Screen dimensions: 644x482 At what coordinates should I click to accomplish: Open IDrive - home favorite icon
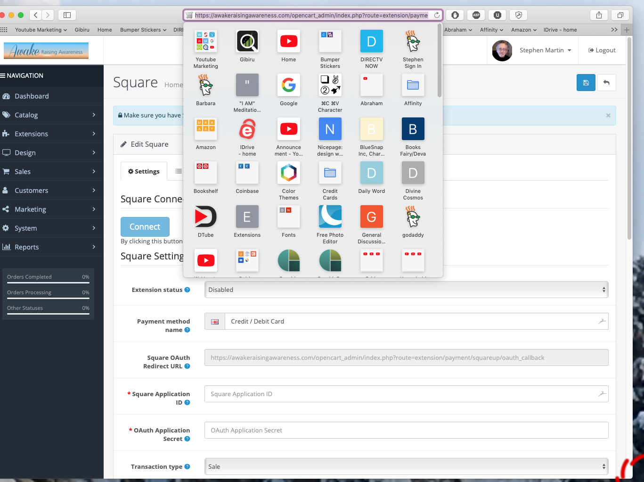[x=247, y=129]
